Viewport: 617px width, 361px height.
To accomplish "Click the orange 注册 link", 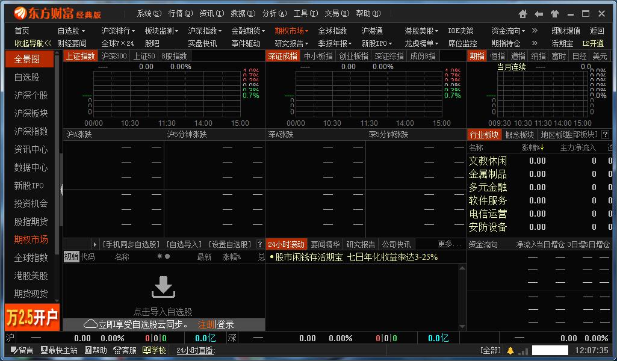I will click(206, 324).
